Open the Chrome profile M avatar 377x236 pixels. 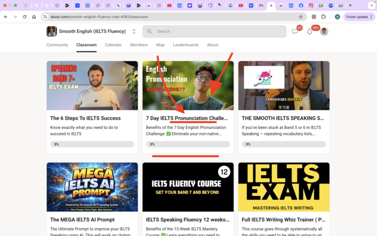[337, 17]
